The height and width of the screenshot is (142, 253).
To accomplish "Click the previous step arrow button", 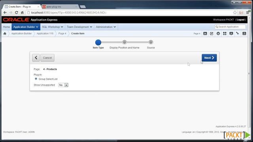I will click(36, 58).
